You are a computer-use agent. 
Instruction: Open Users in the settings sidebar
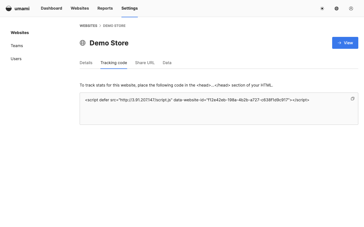(x=16, y=59)
